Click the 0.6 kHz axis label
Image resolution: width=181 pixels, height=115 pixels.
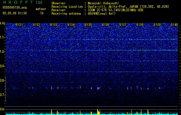(2, 109)
